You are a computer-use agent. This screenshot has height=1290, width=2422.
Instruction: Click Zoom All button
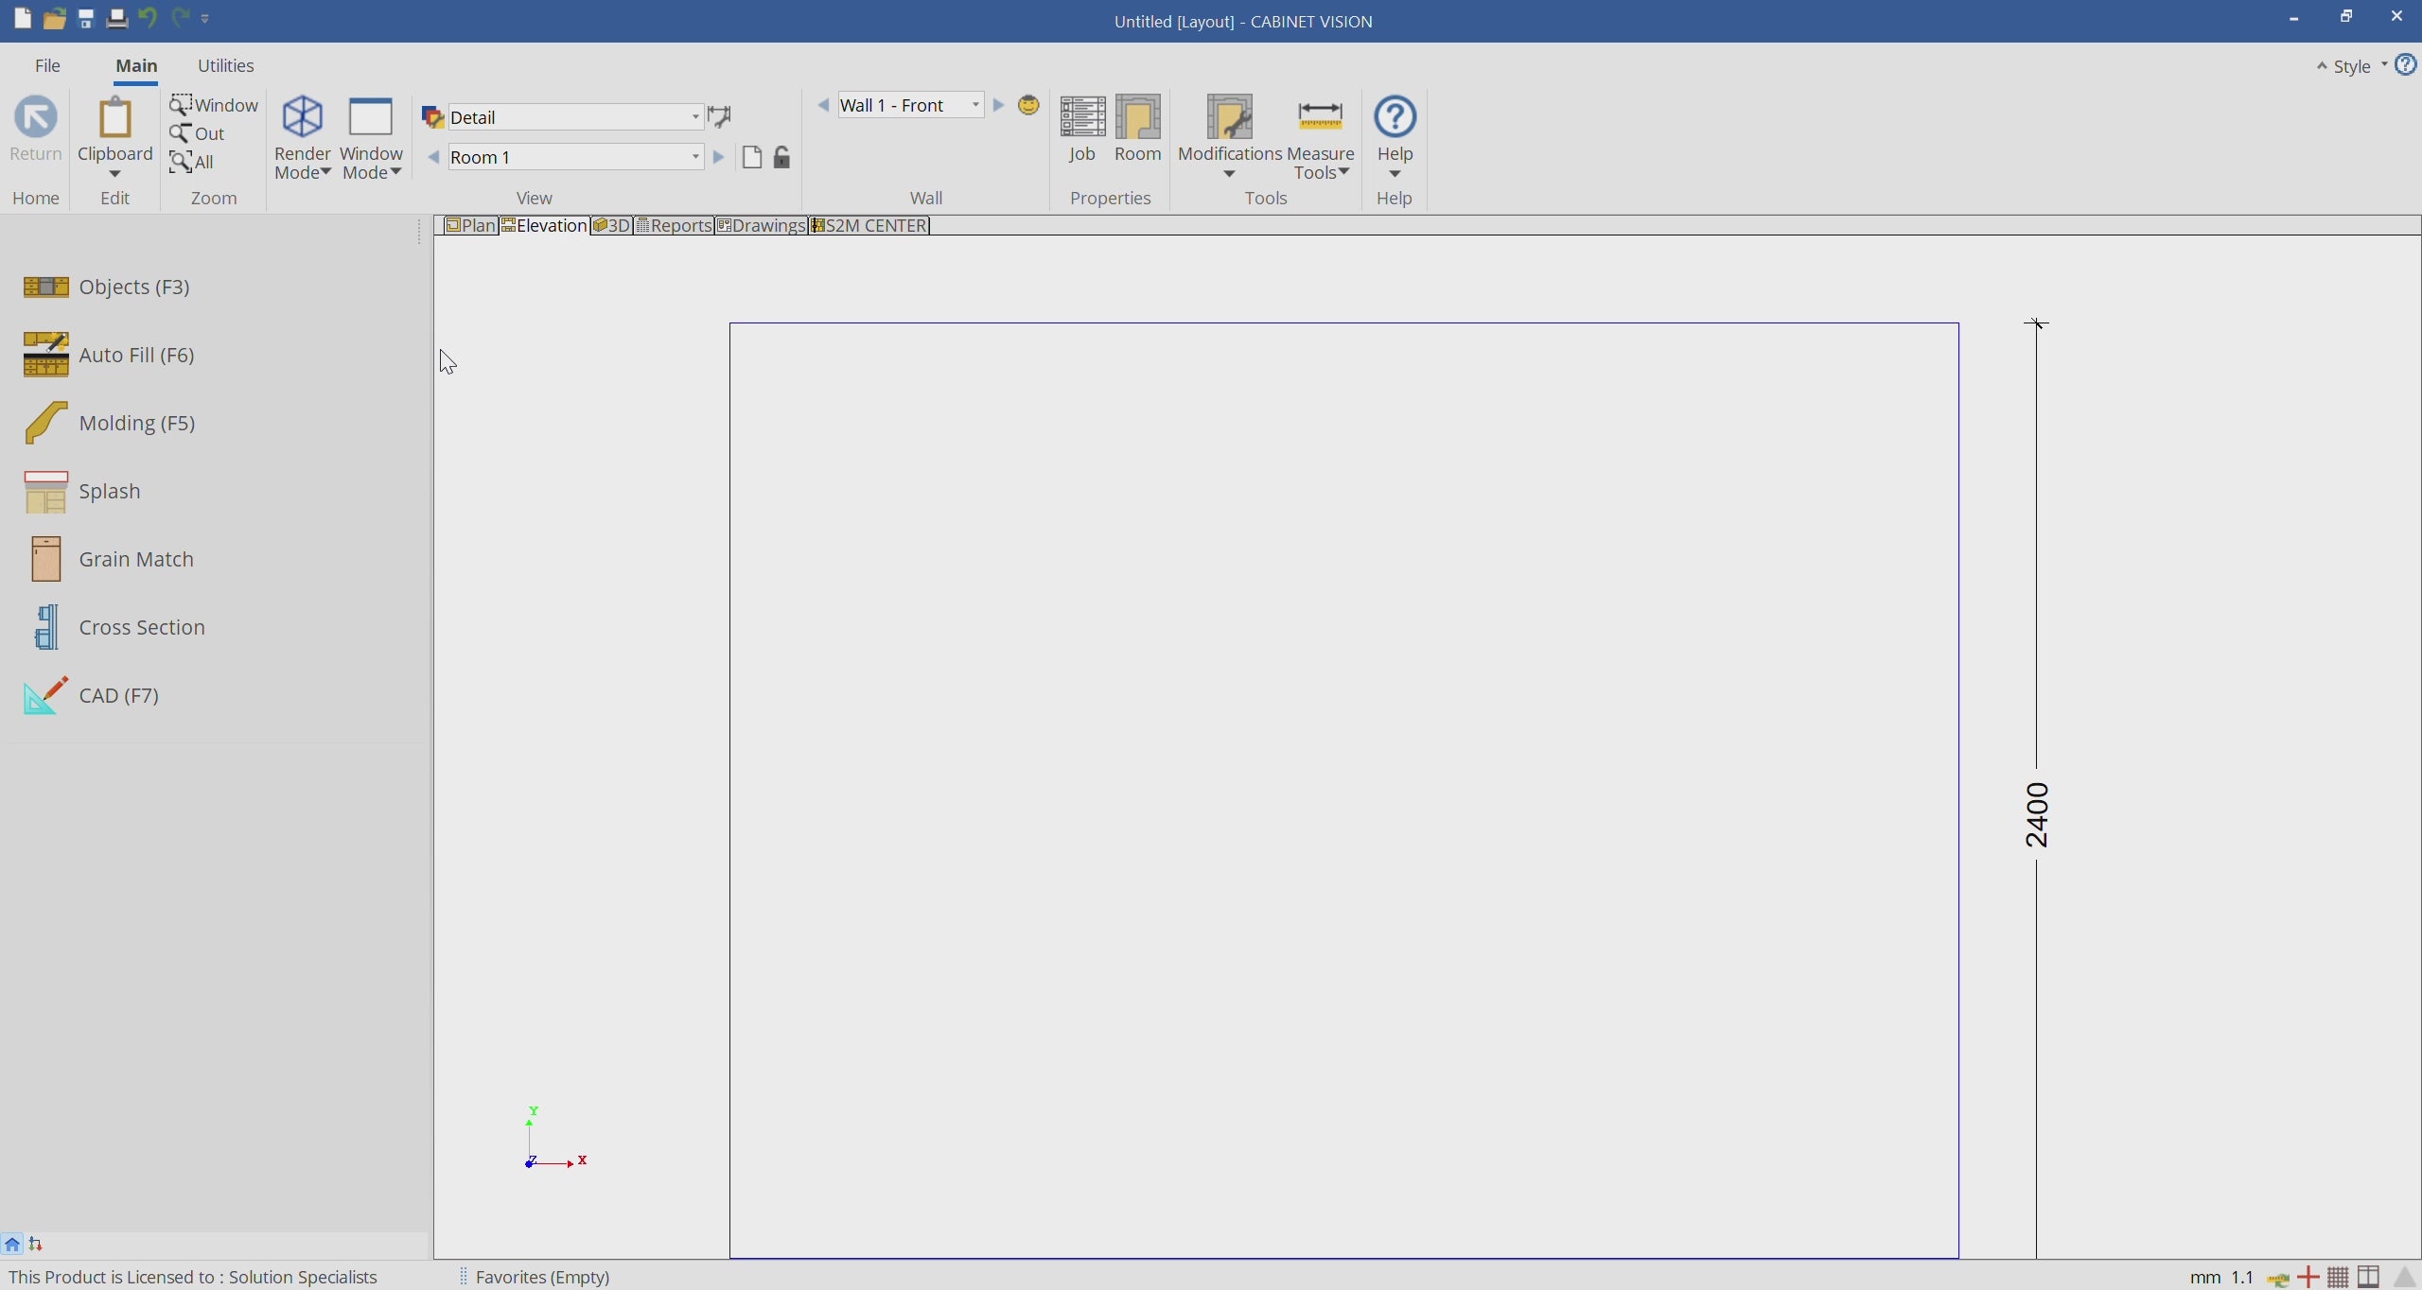click(x=193, y=162)
